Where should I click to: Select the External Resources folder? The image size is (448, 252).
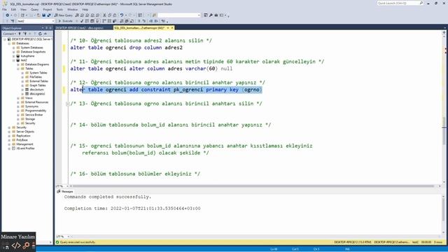click(36, 102)
